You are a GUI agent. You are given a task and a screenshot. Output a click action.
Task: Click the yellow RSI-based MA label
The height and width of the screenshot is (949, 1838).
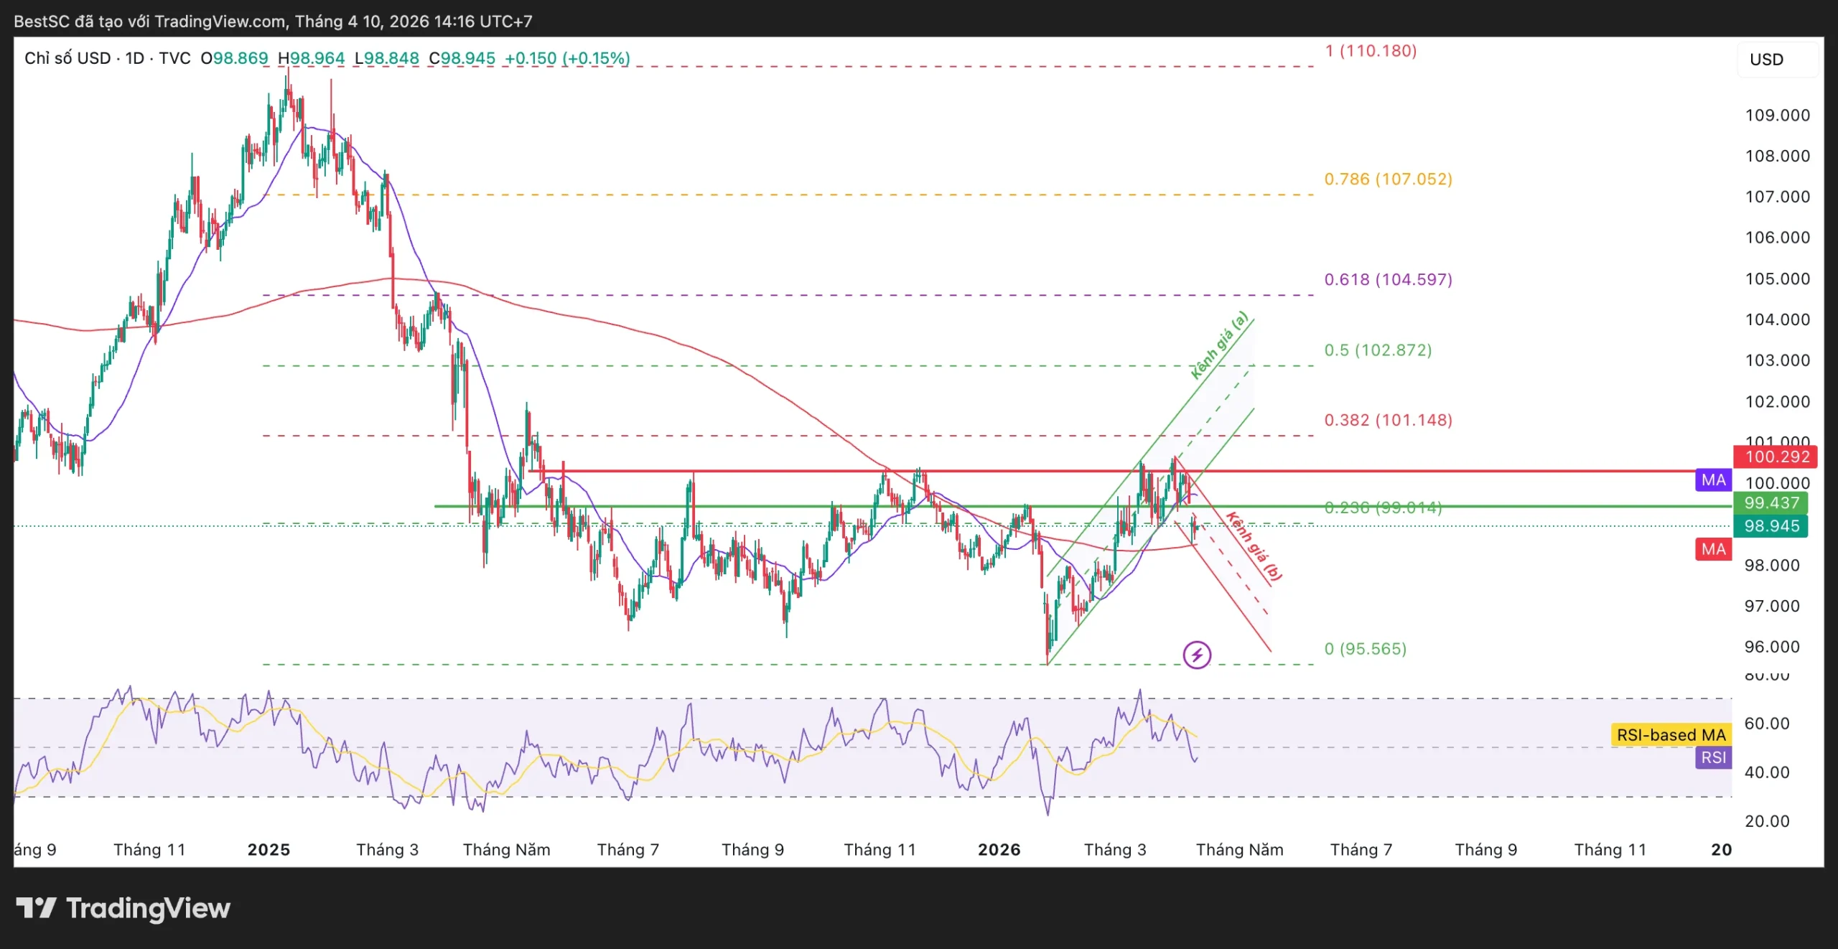(1670, 734)
